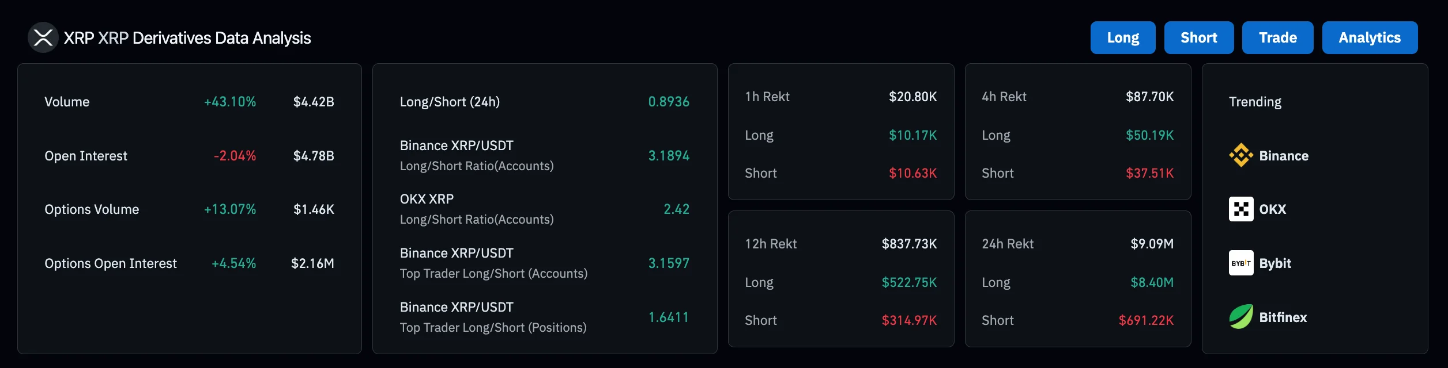Click the Binance logo icon
This screenshot has width=1448, height=368.
pos(1240,155)
